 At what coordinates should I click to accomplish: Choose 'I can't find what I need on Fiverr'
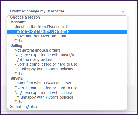(67, 83)
